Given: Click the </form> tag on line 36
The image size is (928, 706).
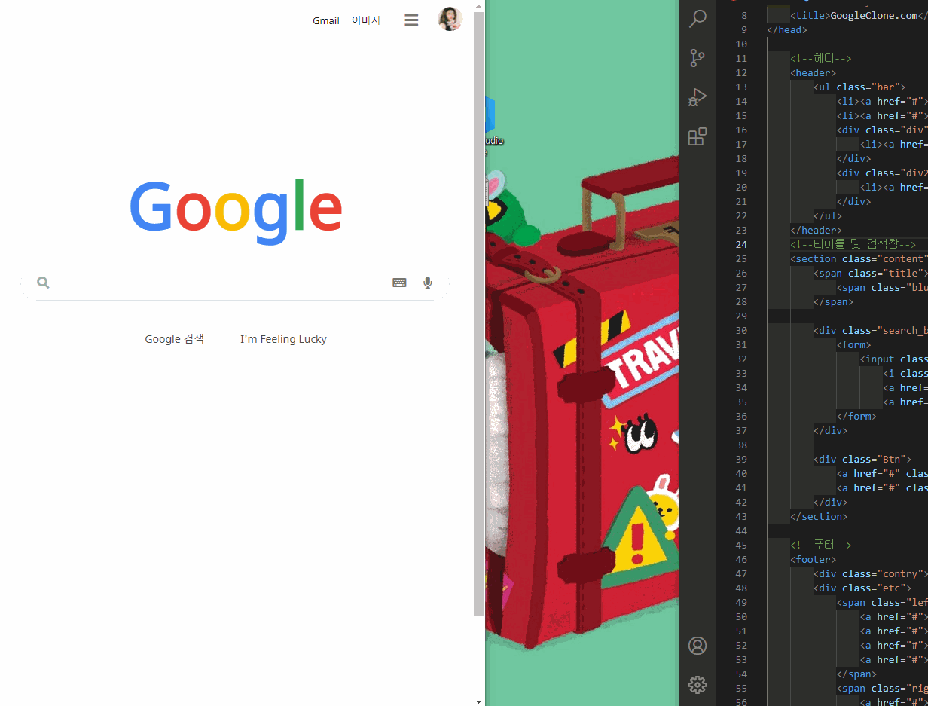Looking at the screenshot, I should (x=856, y=416).
